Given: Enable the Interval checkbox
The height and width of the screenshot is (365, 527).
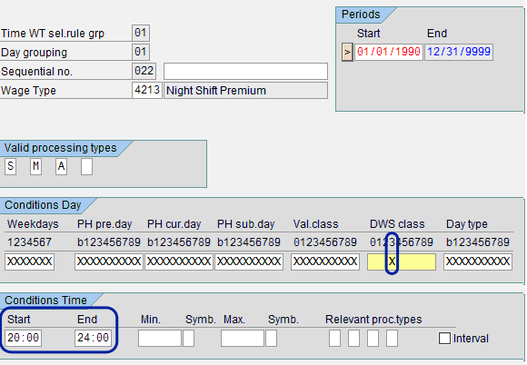Looking at the screenshot, I should pyautogui.click(x=444, y=338).
